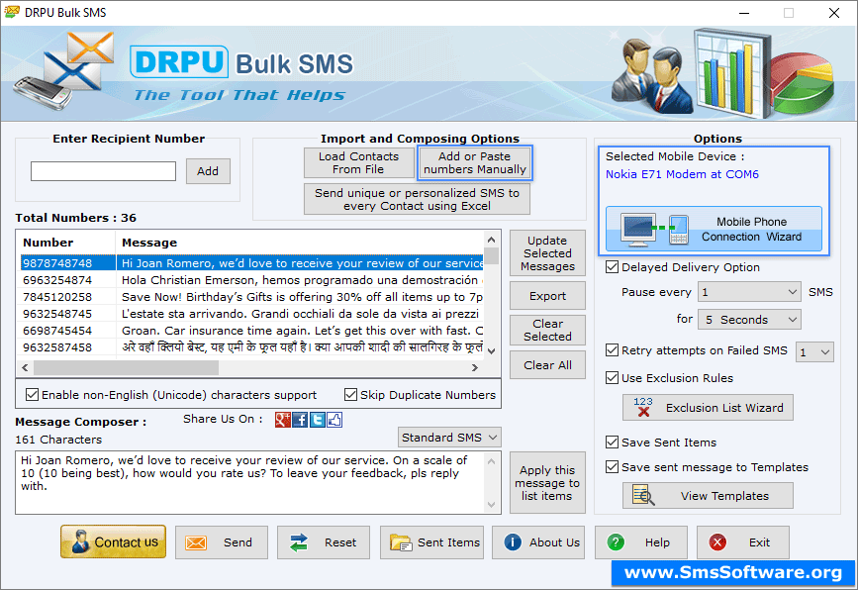The width and height of the screenshot is (858, 590).
Task: Open the Pause every SMS count dropdown
Action: click(x=749, y=292)
